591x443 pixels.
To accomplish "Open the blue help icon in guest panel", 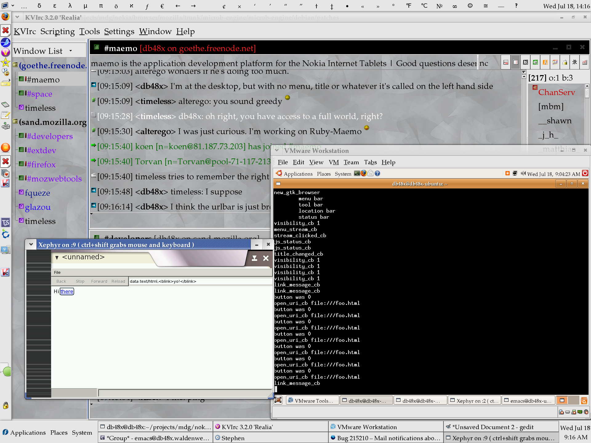I will (377, 174).
